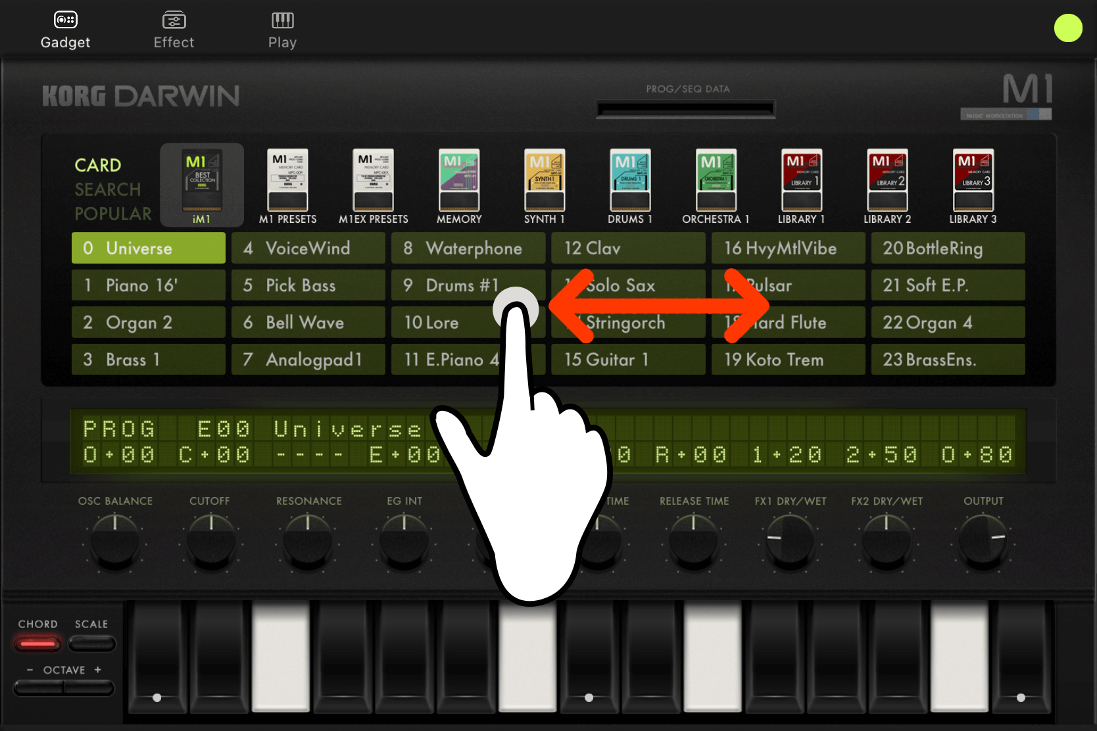Toggle the CHORD button

click(x=37, y=644)
